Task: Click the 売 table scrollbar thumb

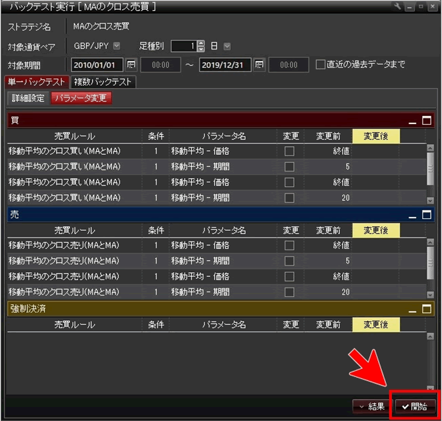Action: click(x=430, y=263)
